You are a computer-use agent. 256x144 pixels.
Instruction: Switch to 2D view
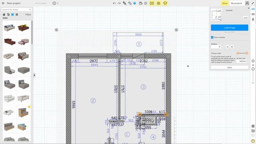(x=253, y=9)
